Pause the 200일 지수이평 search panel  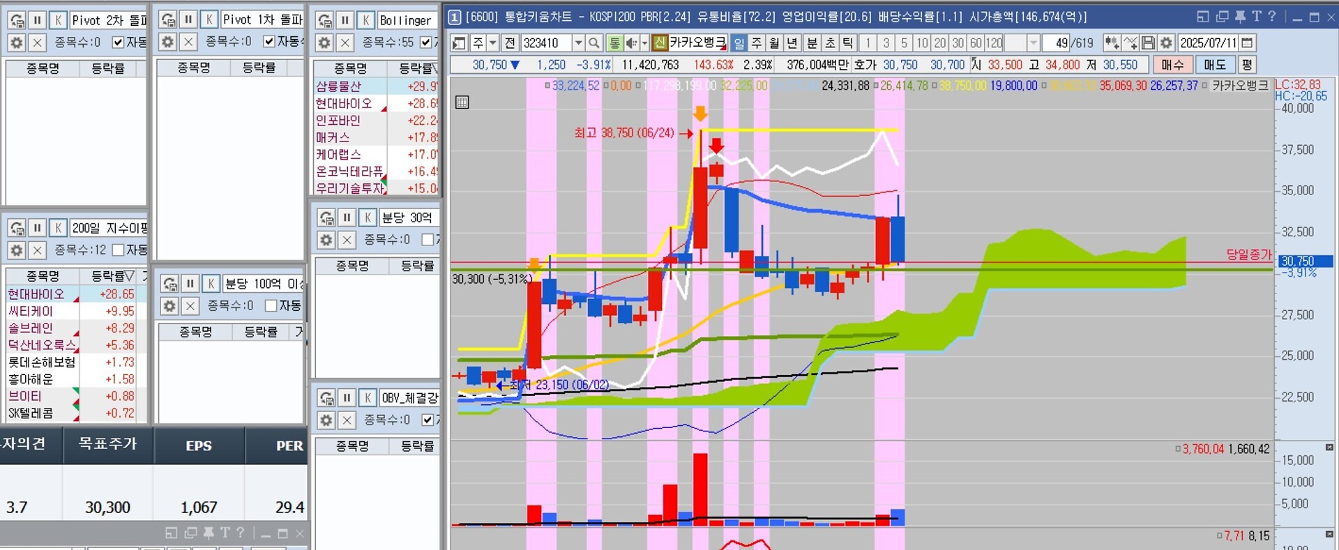coord(38,228)
